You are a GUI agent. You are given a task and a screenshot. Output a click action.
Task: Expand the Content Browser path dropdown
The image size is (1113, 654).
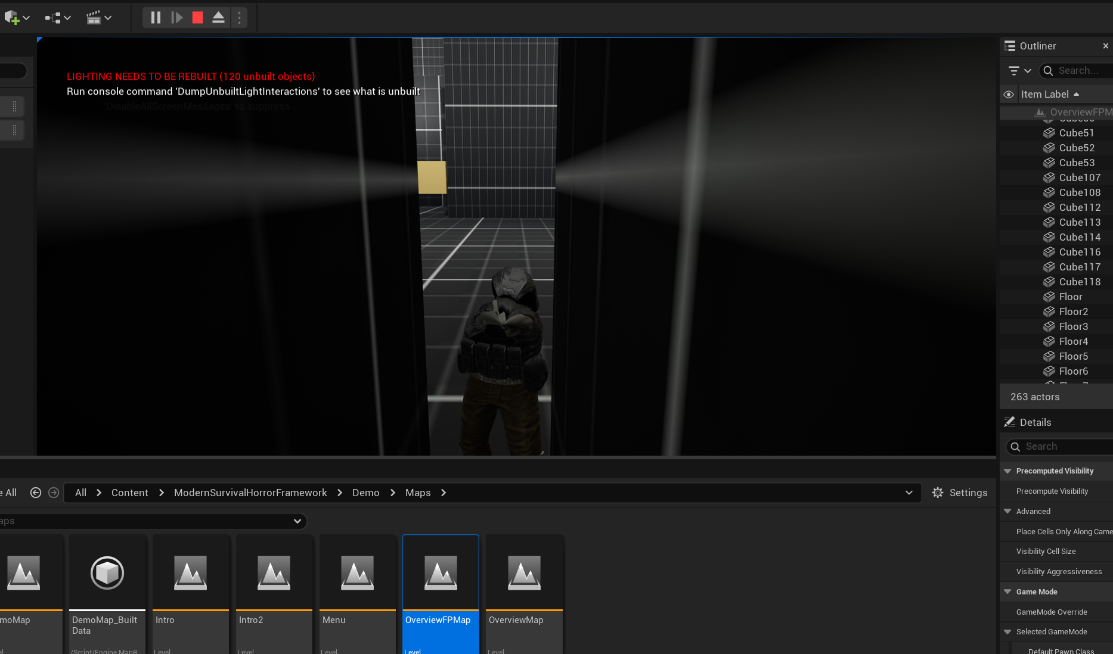click(909, 493)
